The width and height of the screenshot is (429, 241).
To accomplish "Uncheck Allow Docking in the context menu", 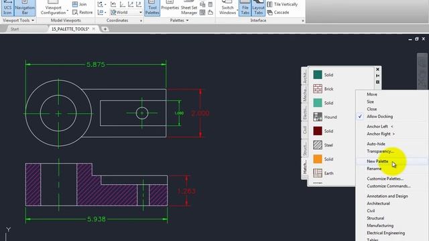I will pyautogui.click(x=379, y=116).
